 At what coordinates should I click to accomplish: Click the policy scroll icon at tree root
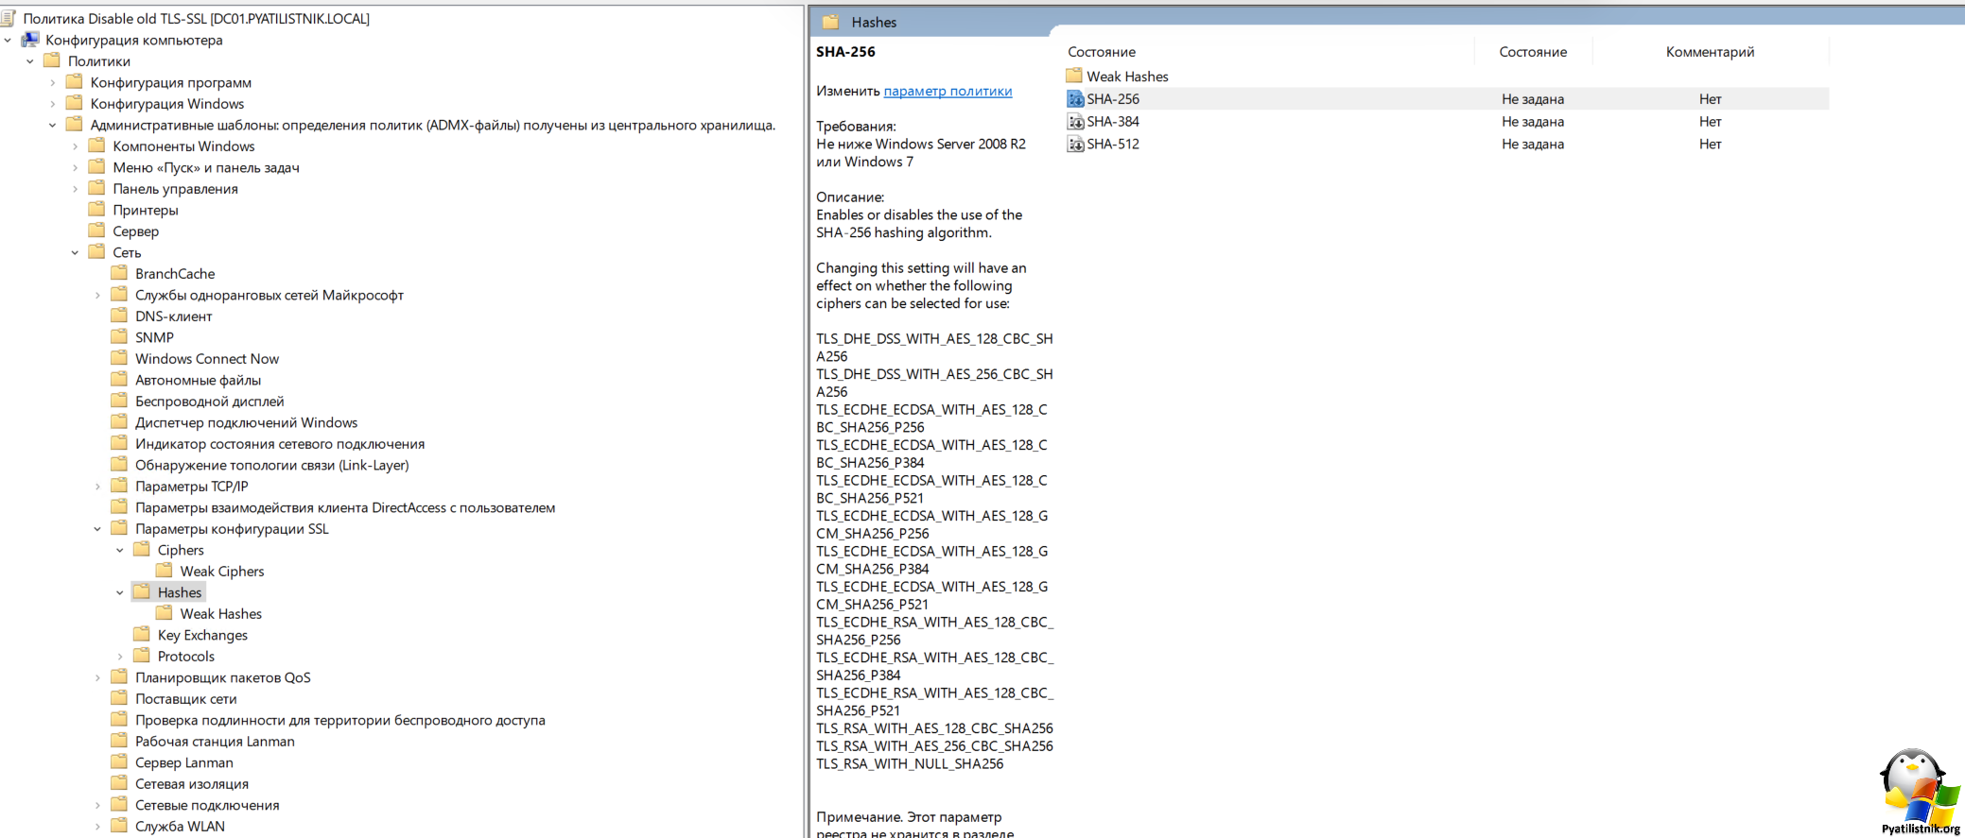point(9,18)
